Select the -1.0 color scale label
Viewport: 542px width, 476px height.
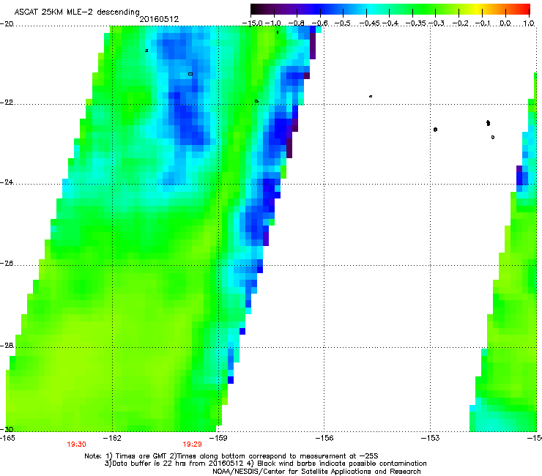(273, 23)
